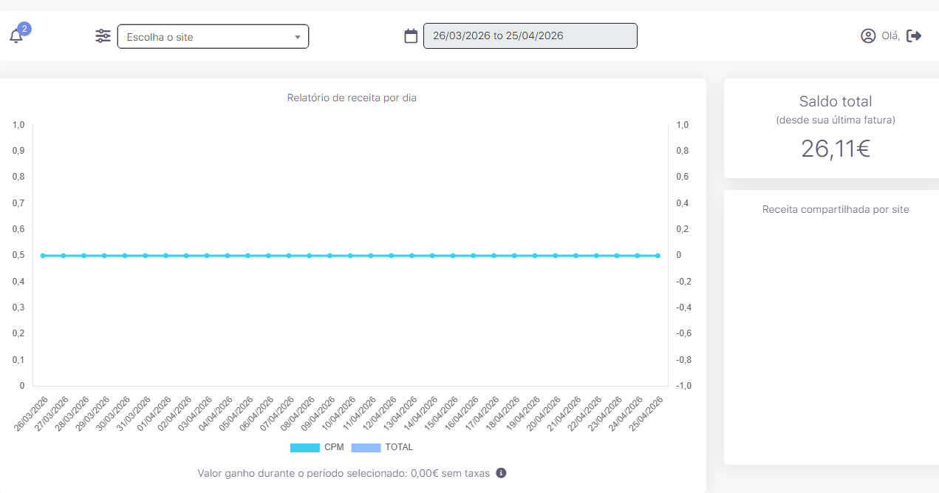Click '(desde sua última fatura)' text
The image size is (939, 493).
tap(836, 120)
